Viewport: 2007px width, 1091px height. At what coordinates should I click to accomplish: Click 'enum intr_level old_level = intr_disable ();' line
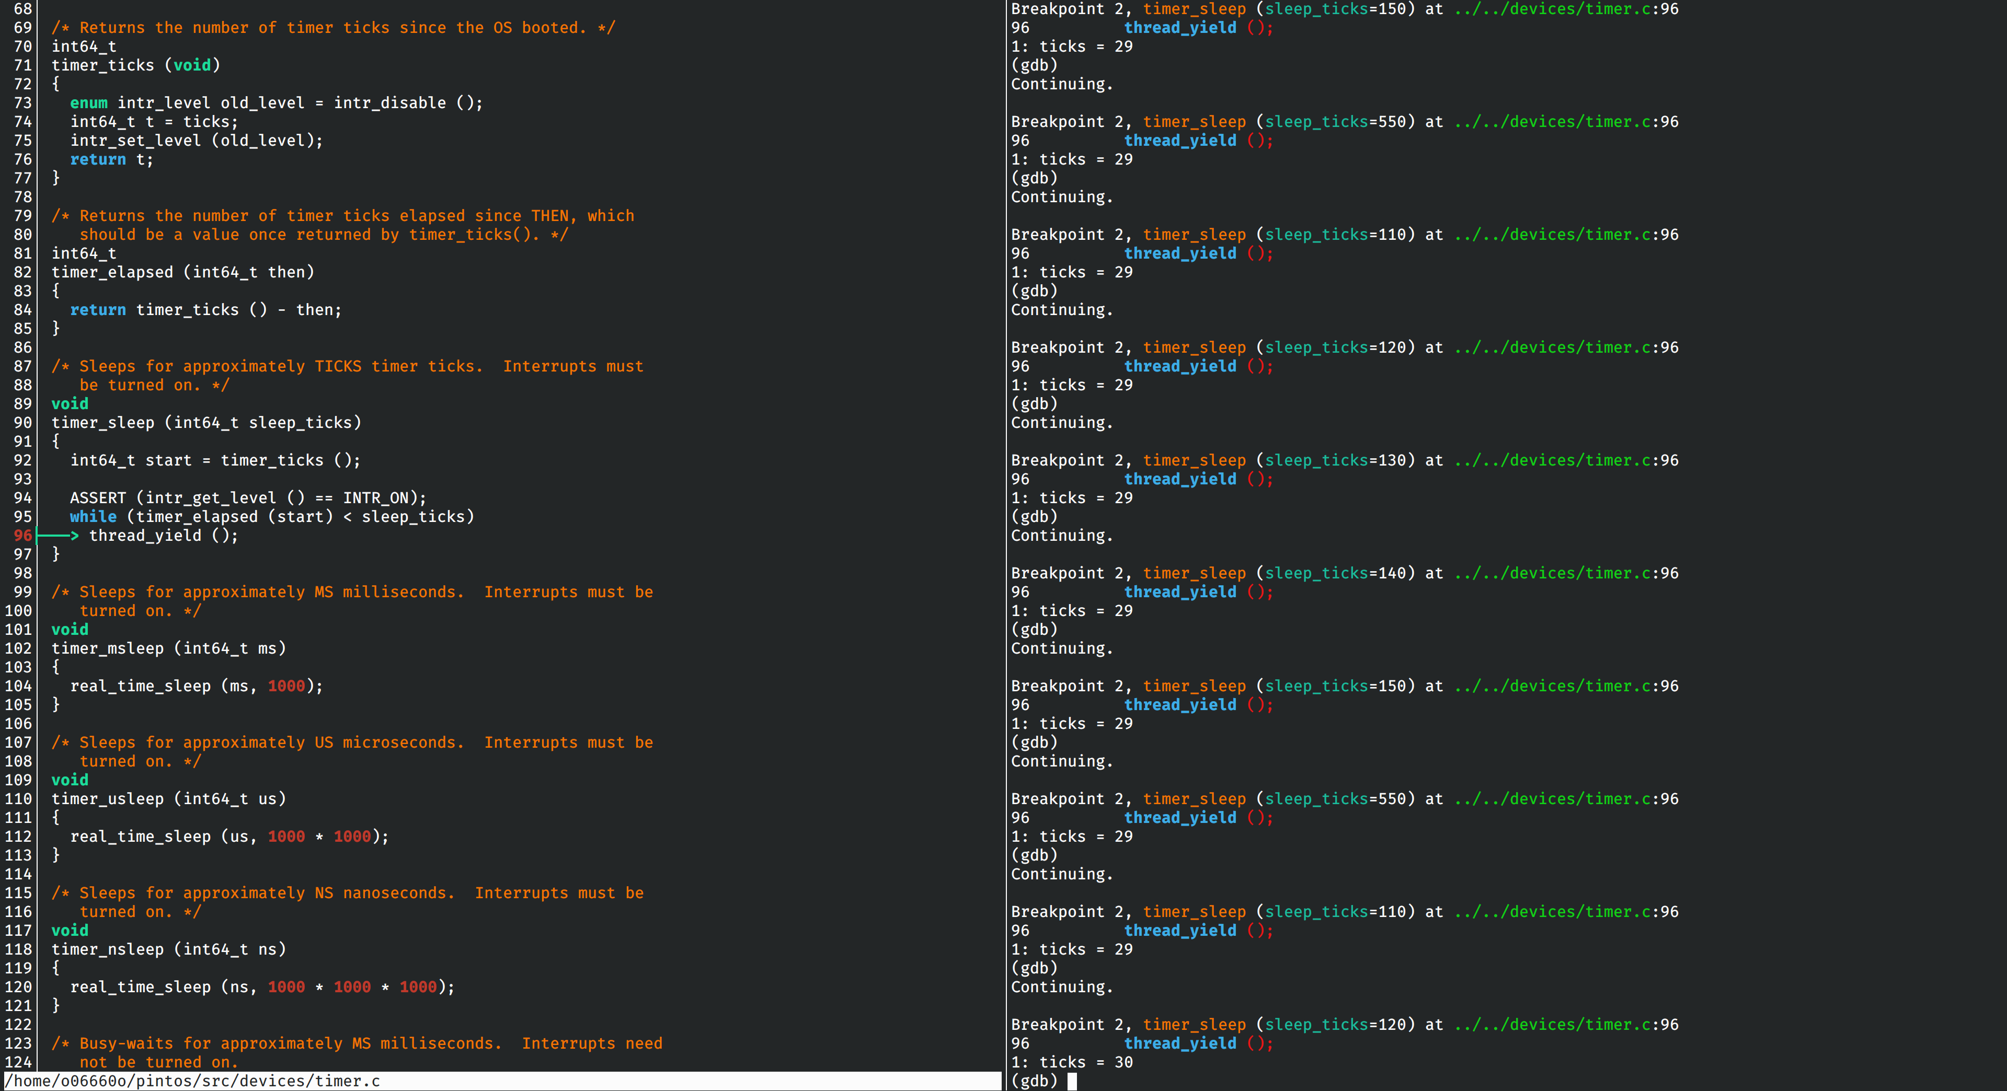(x=277, y=103)
